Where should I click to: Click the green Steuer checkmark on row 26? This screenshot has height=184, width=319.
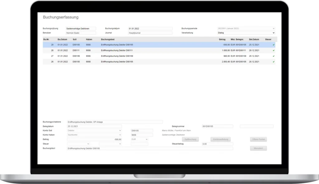[x=274, y=61]
